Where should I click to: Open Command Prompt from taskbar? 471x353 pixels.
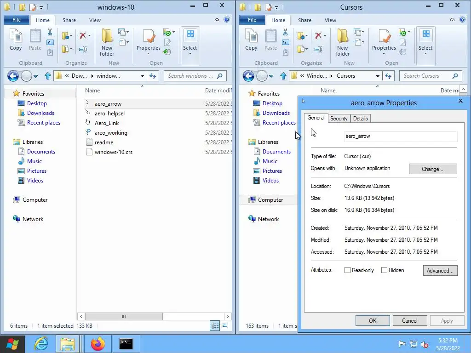coord(126,343)
